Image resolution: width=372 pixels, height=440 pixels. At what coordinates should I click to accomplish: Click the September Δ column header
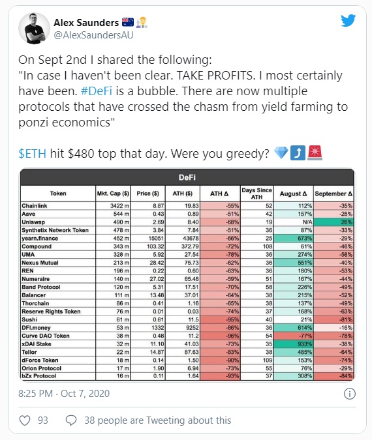point(333,194)
